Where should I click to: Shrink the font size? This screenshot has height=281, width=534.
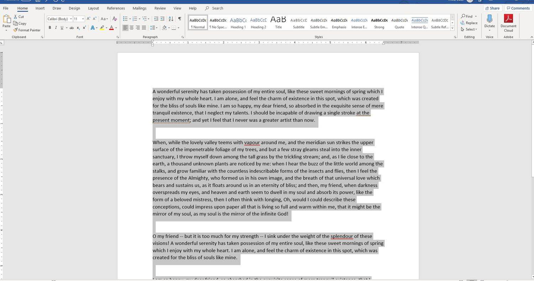tap(95, 19)
